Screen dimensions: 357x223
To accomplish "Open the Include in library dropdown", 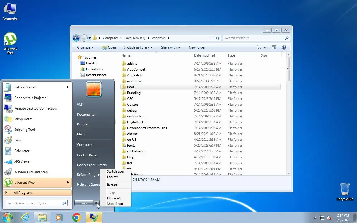I will [138, 47].
